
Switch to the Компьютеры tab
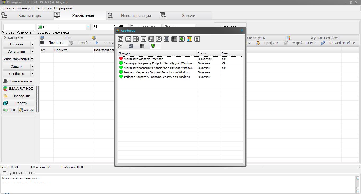point(26,16)
